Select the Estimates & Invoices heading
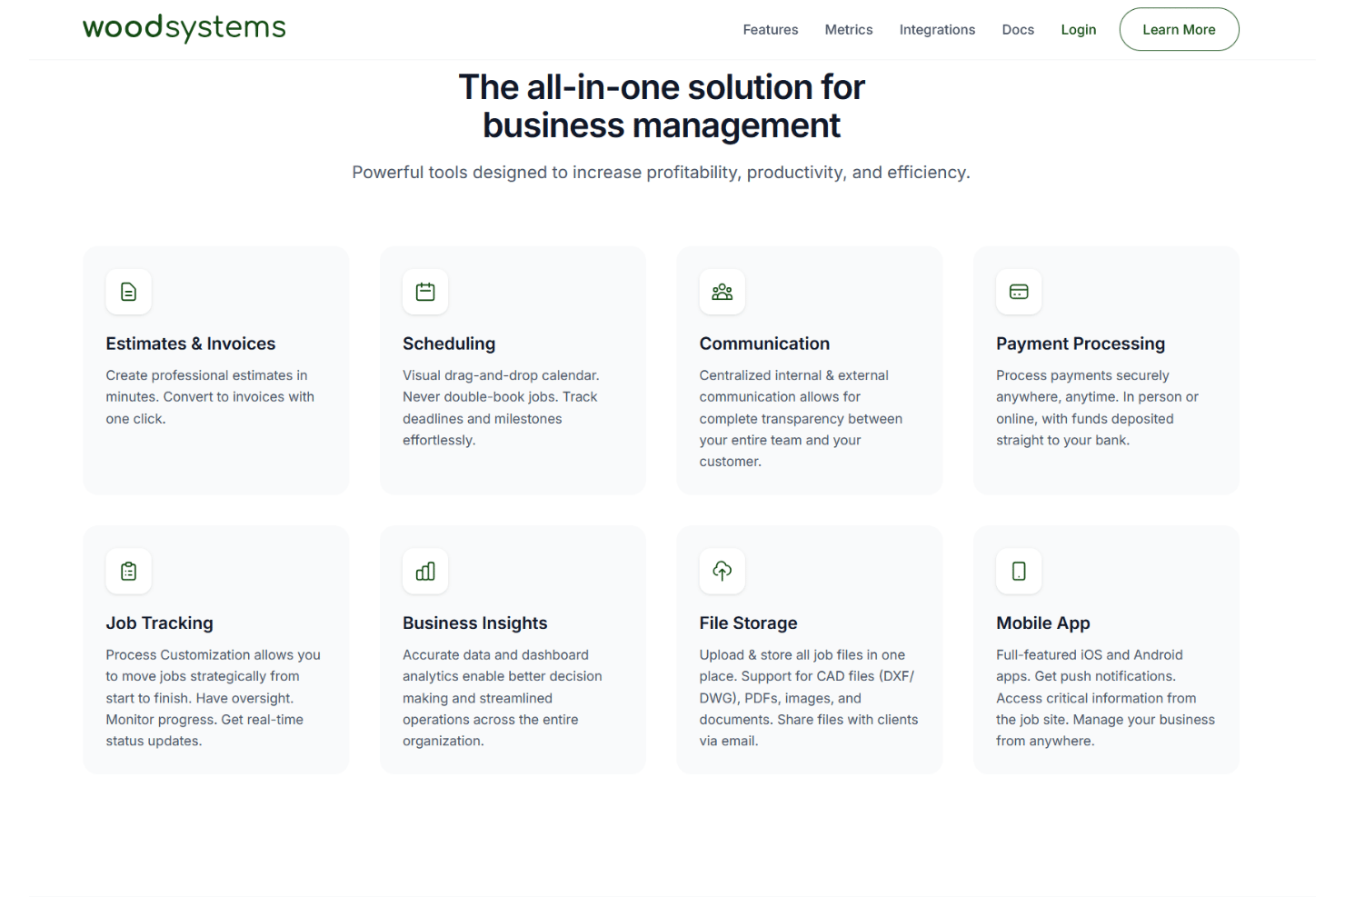This screenshot has height=897, width=1345. tap(191, 344)
